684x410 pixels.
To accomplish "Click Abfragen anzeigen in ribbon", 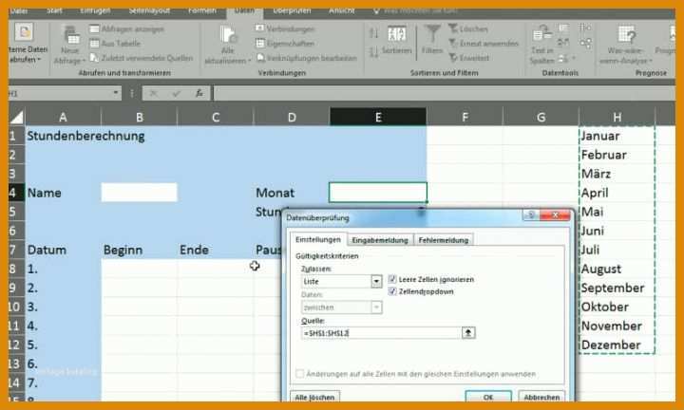I will 127,29.
